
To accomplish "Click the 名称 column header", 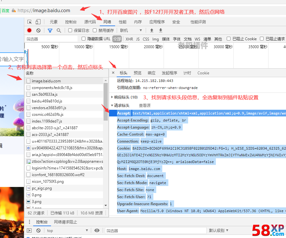I will click(66, 73).
